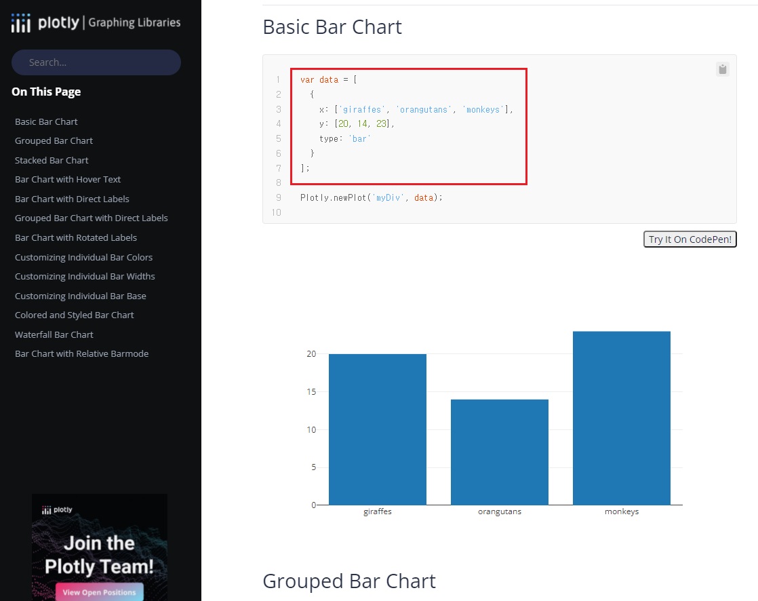Viewport: 758px width, 601px height.
Task: Click the Try It On CodePen button
Action: tap(690, 239)
